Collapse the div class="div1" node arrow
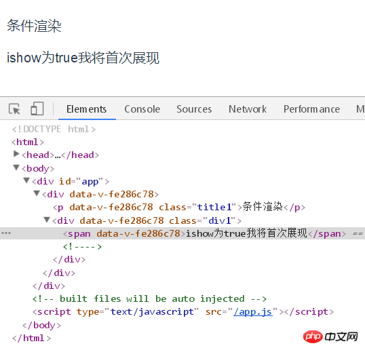The image size is (365, 350). coord(47,220)
